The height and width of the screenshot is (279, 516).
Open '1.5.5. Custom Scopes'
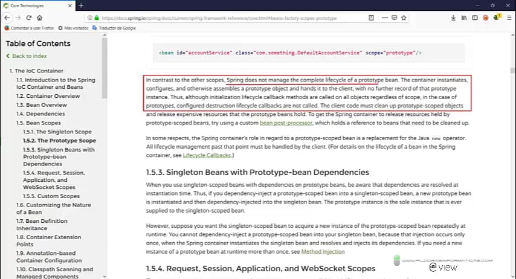[x=51, y=196]
